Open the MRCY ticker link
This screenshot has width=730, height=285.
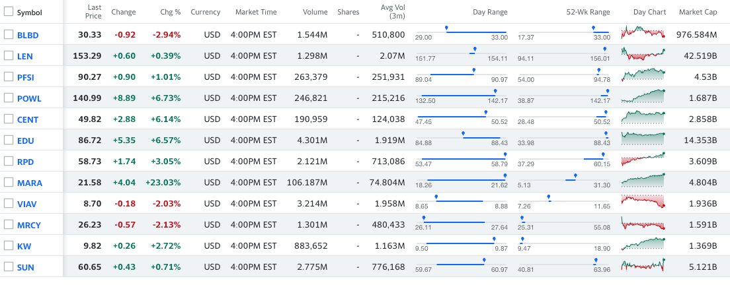pyautogui.click(x=29, y=225)
